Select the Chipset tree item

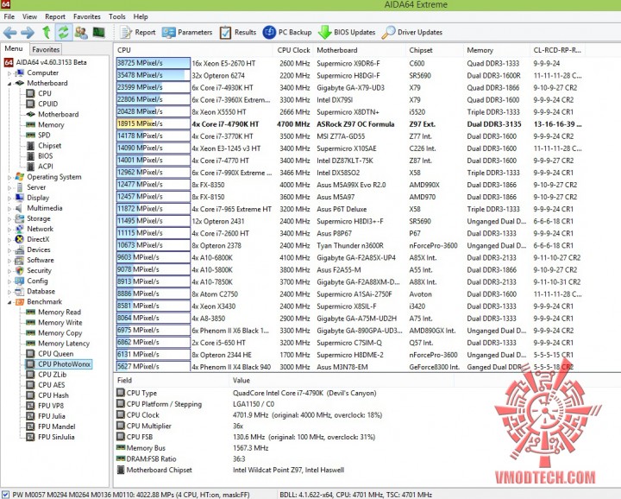44,145
